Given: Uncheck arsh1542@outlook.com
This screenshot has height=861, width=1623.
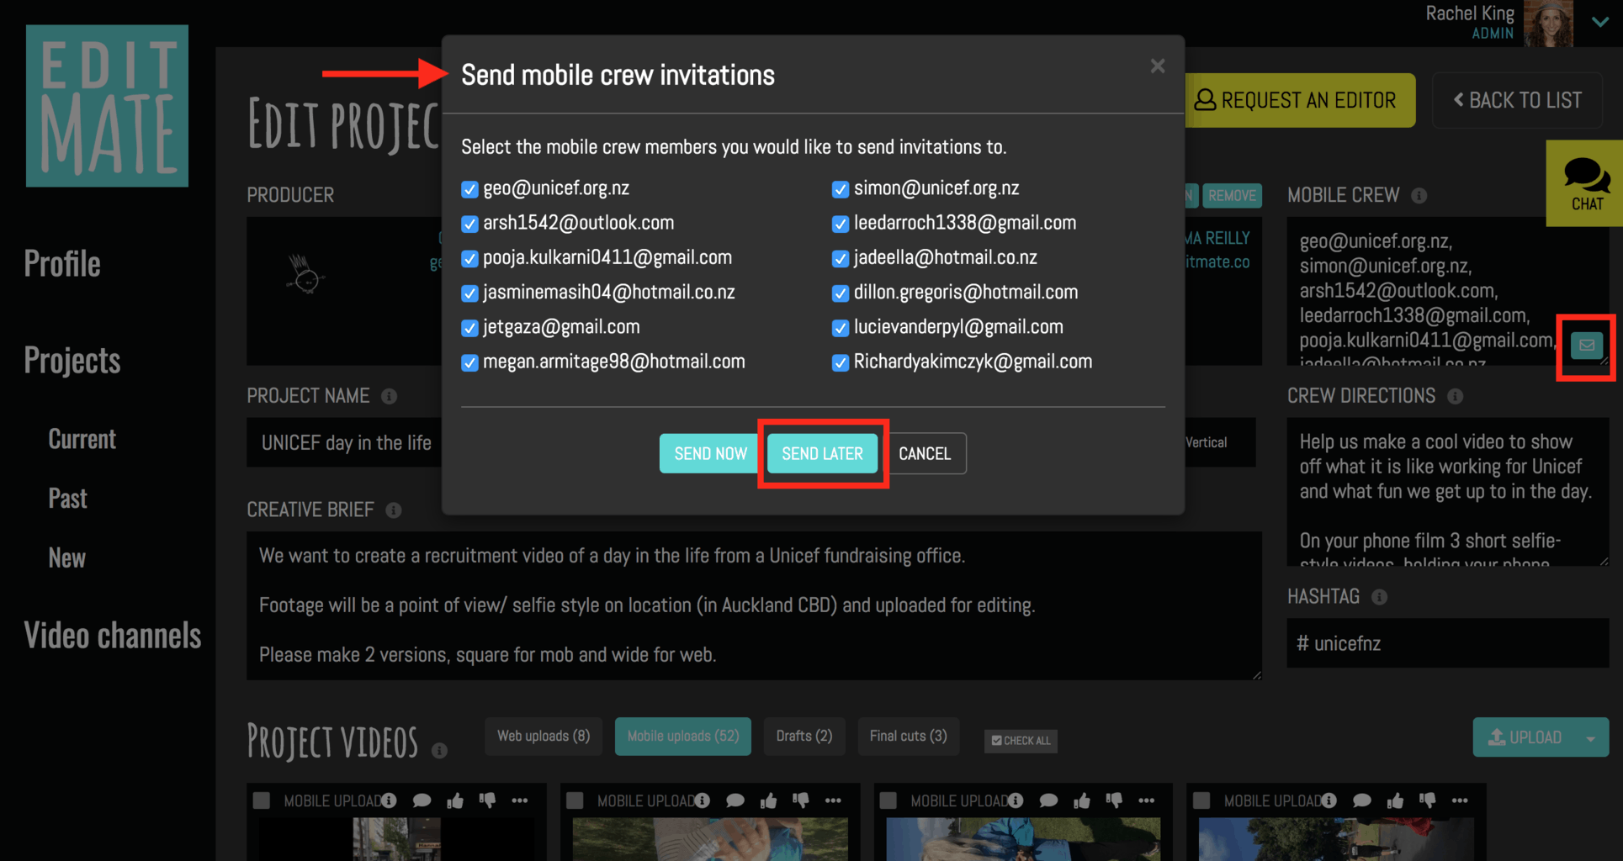Looking at the screenshot, I should [469, 224].
